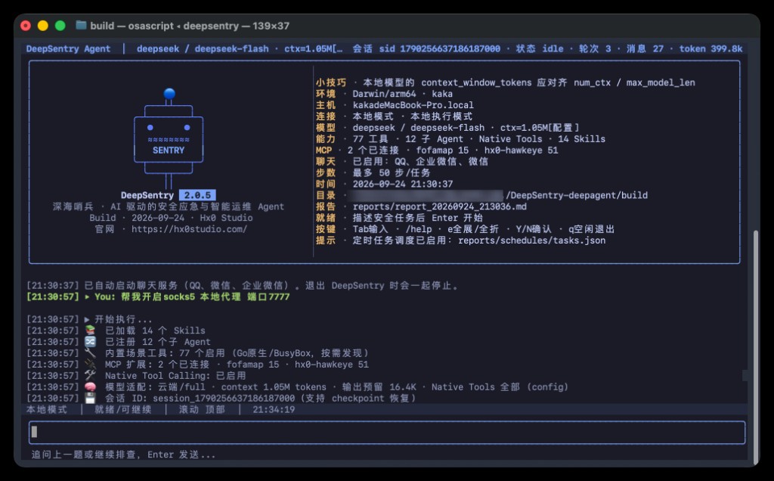The height and width of the screenshot is (481, 774).
Task: Click the reports/report_20260924_213036.md path
Action: tap(440, 206)
